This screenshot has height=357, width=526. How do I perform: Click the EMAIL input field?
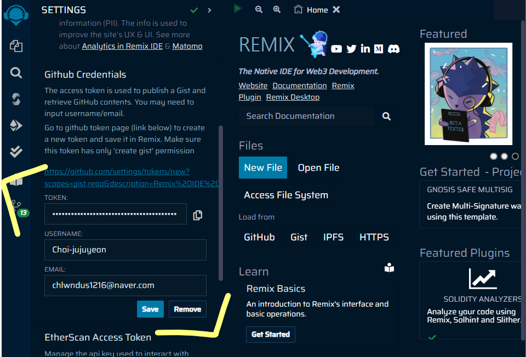pos(125,286)
